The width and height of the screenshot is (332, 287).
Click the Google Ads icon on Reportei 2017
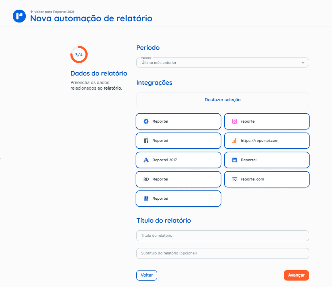coord(146,160)
